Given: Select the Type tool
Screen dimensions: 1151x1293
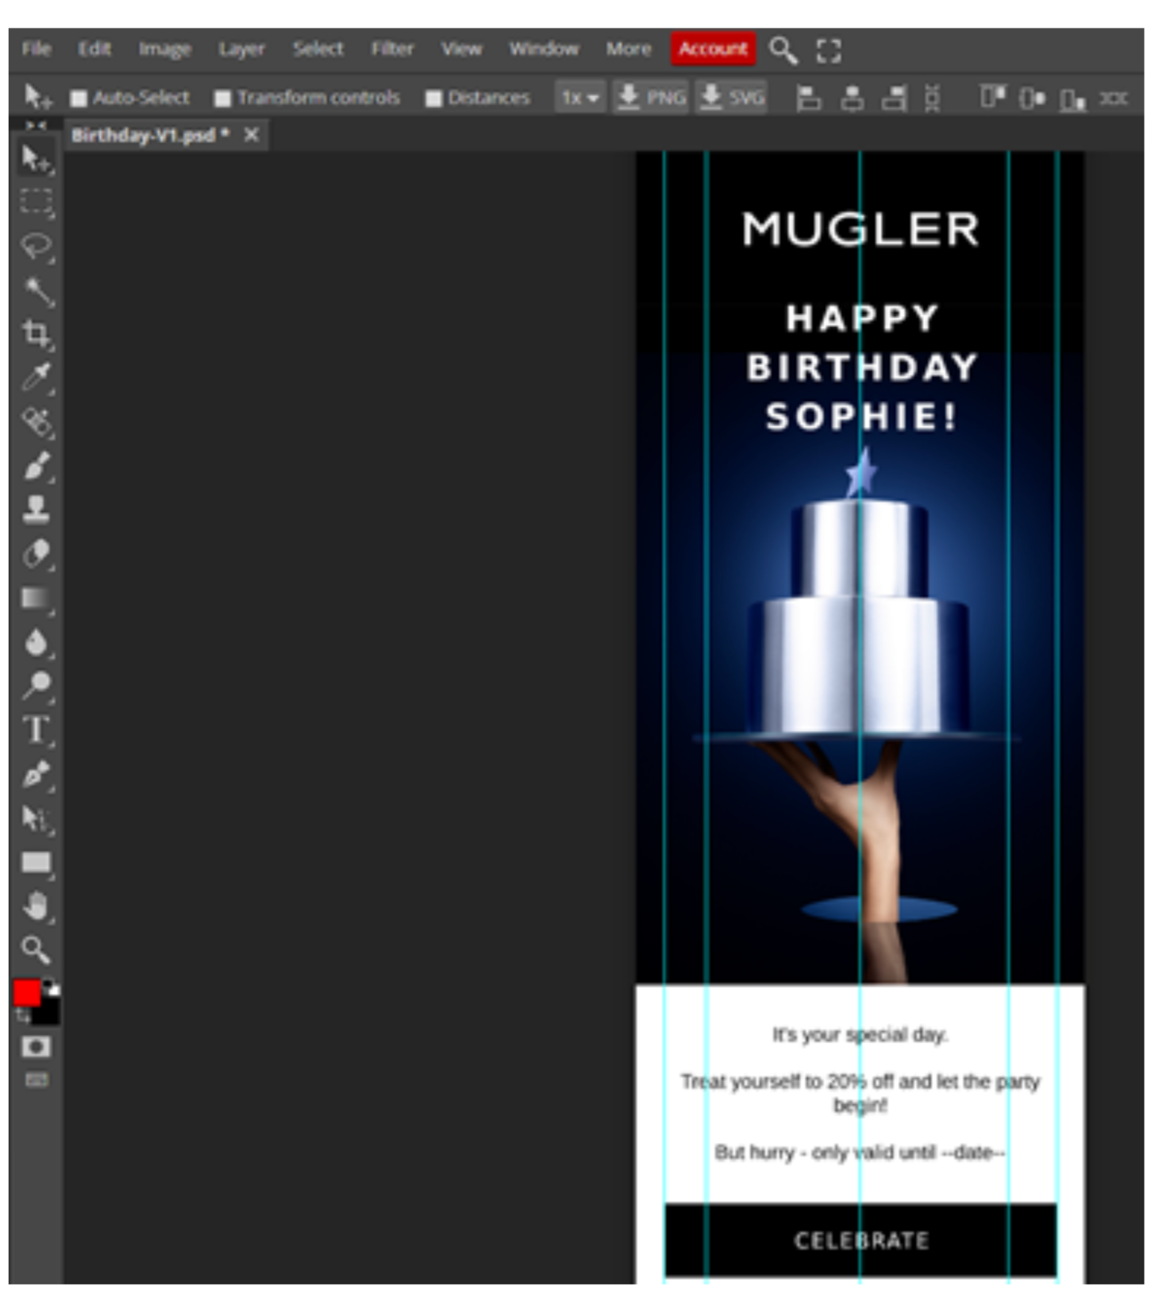Looking at the screenshot, I should click(36, 729).
